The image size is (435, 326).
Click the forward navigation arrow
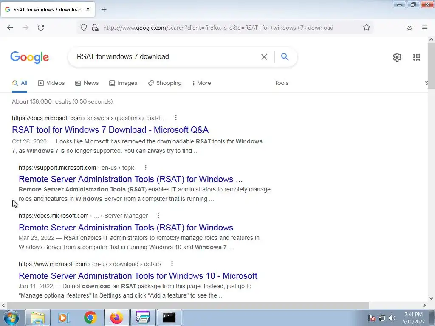pos(25,28)
